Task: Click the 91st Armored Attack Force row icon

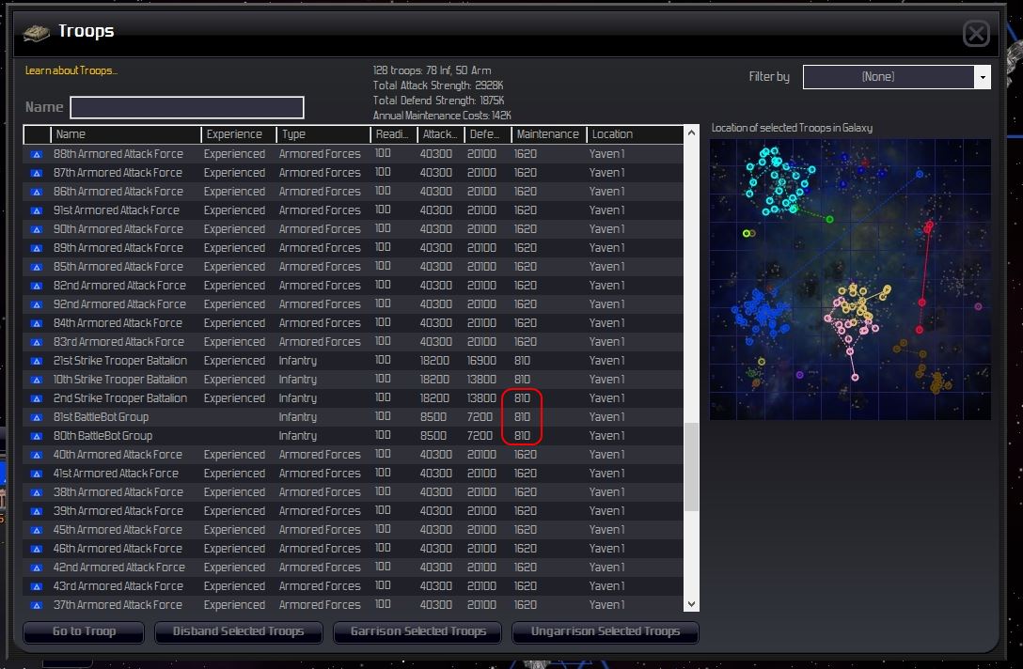Action: pyautogui.click(x=37, y=210)
